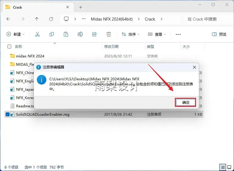Switch to large icons view in status bar
234x171 pixels.
pyautogui.click(x=229, y=167)
